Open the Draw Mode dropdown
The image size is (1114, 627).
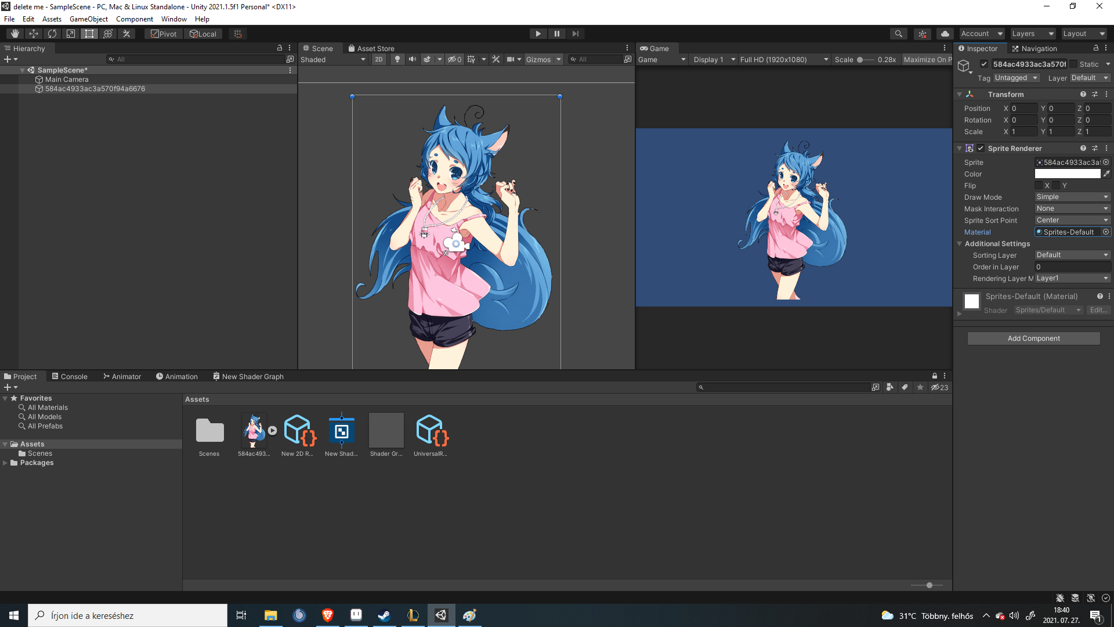click(x=1073, y=197)
